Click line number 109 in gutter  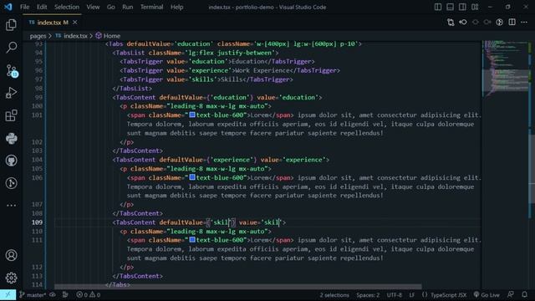pyautogui.click(x=37, y=222)
